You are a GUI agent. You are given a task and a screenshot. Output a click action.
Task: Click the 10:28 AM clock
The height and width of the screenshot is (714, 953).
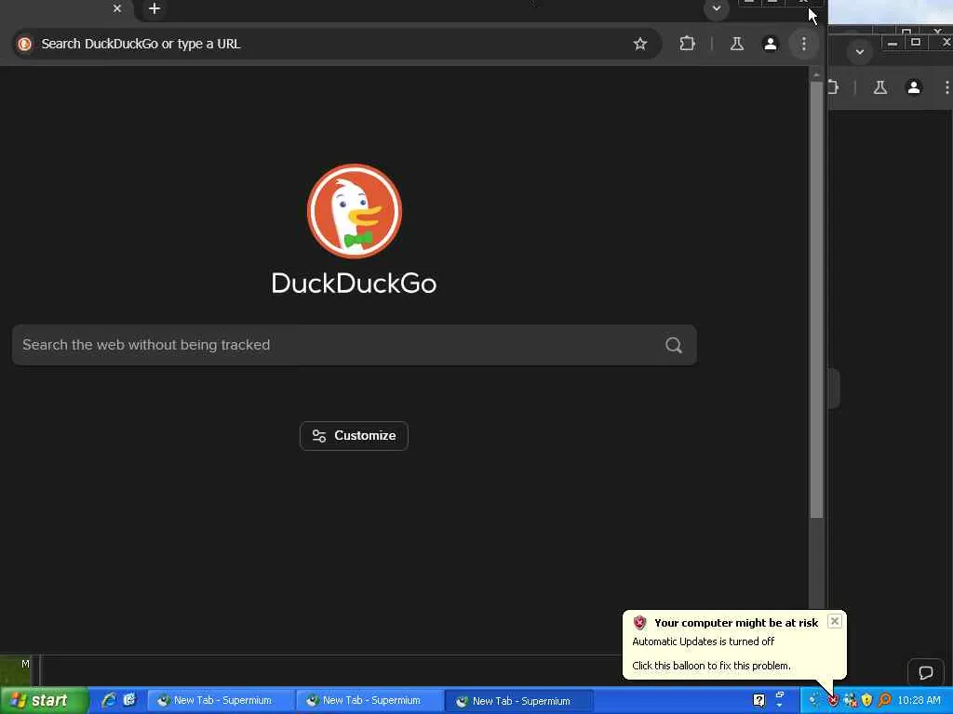point(919,701)
